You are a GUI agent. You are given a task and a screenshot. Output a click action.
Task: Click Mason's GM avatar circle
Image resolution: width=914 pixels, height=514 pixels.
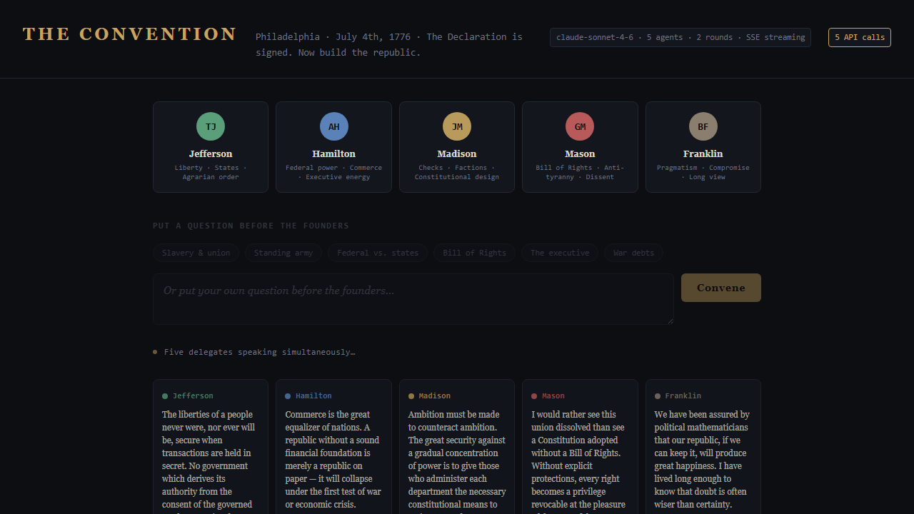pos(580,126)
